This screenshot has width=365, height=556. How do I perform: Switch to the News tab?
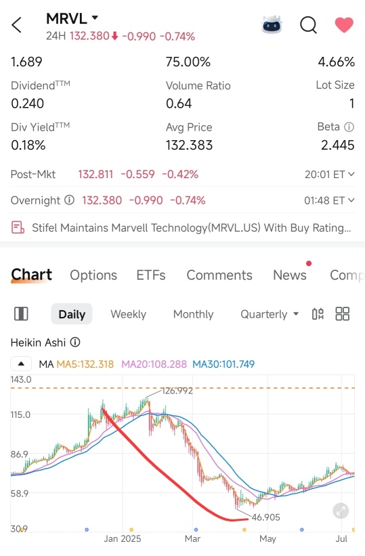coord(289,275)
